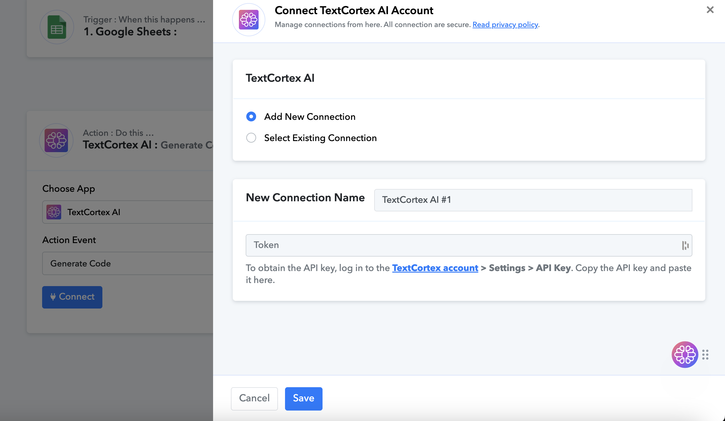Click the 1. Google Sheets trigger title
This screenshot has height=421, width=725.
tap(130, 32)
